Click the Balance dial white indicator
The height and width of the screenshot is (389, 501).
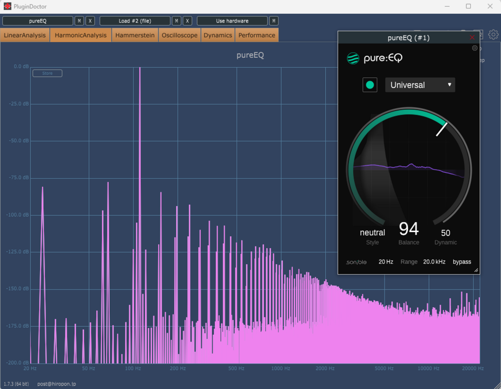[442, 129]
